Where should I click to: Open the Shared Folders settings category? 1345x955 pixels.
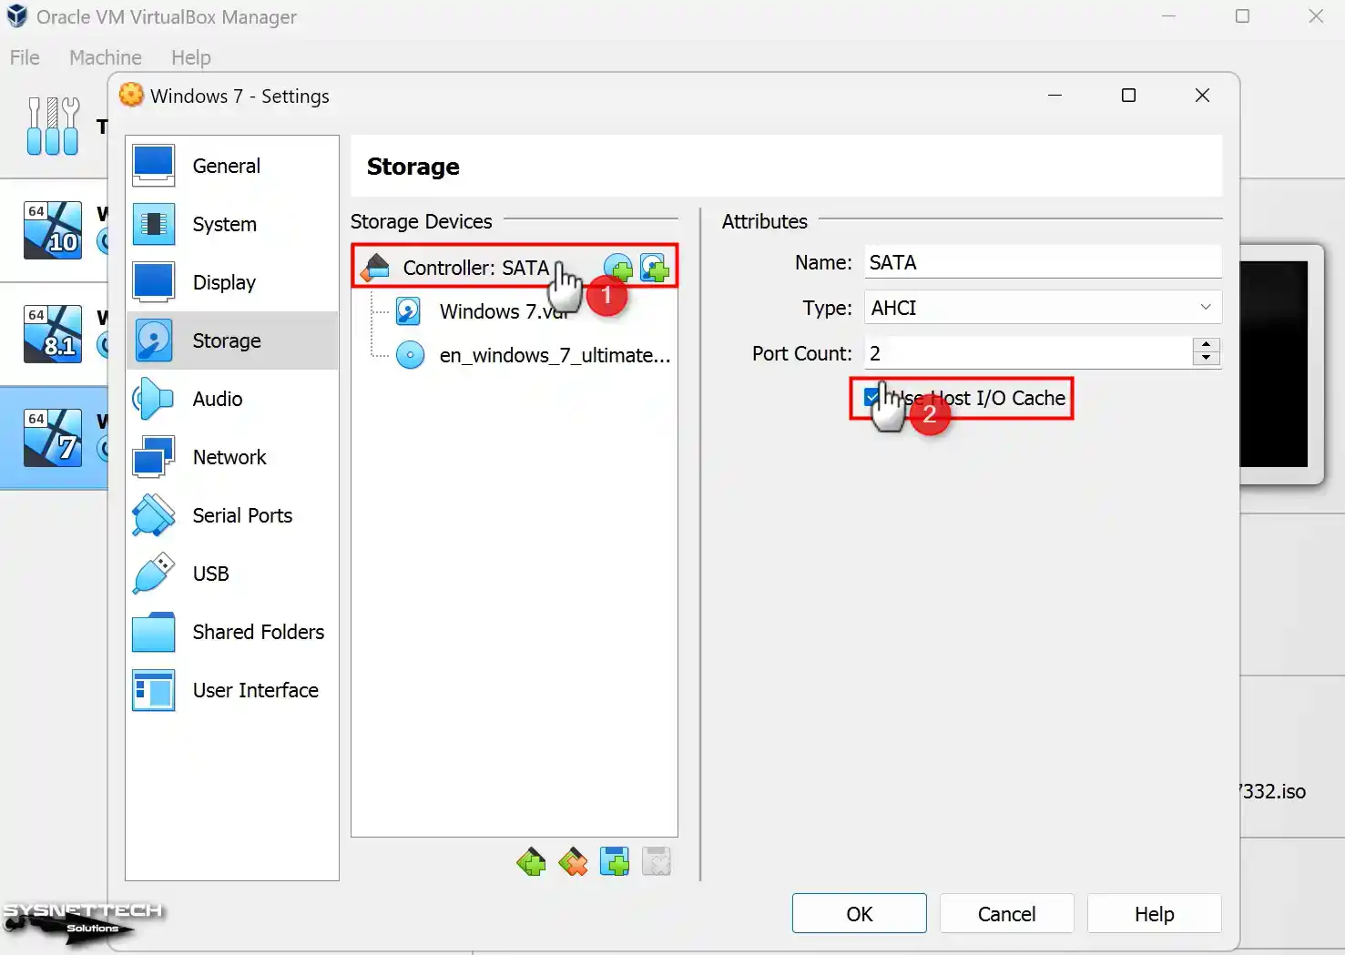pyautogui.click(x=232, y=632)
